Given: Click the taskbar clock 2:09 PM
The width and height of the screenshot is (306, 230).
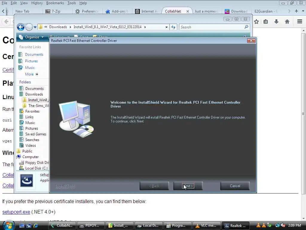Looking at the screenshot, I should (x=294, y=226).
